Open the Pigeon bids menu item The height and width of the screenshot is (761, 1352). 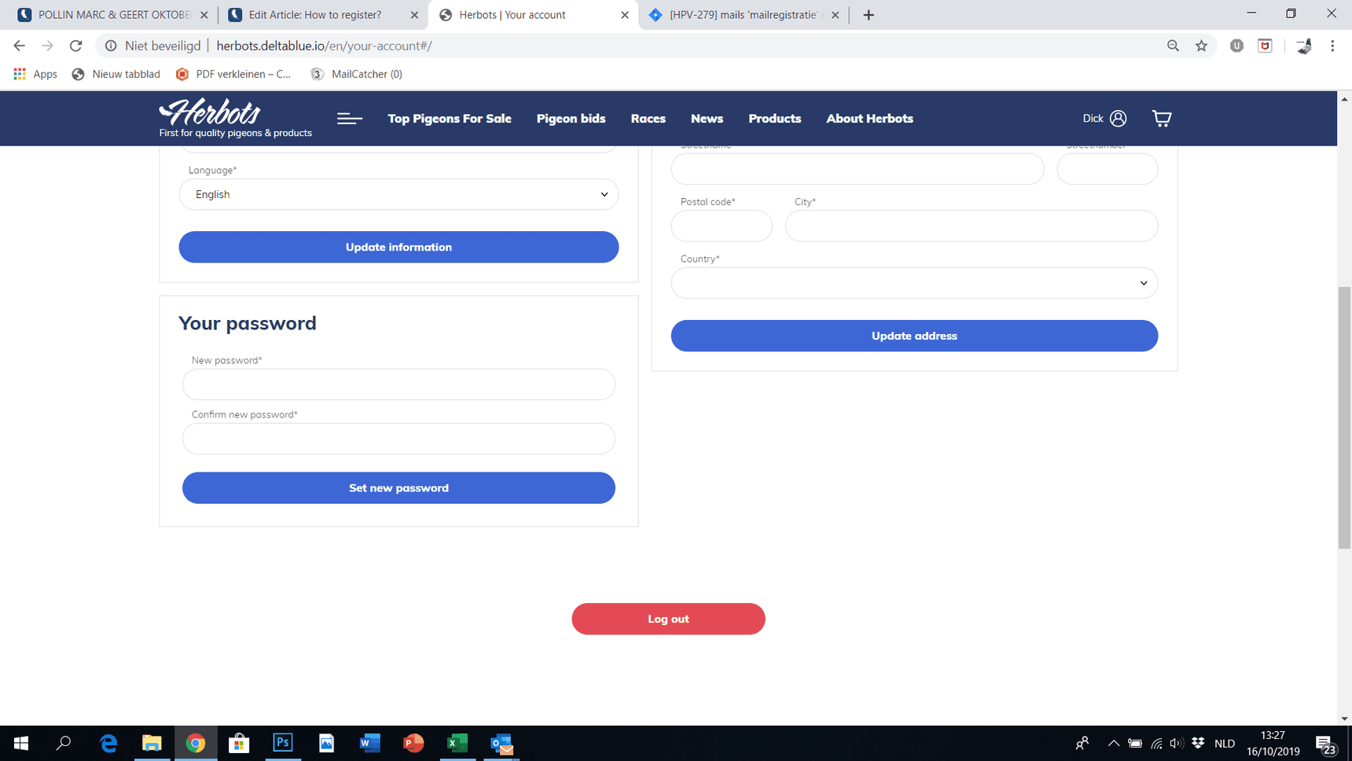[x=571, y=119]
